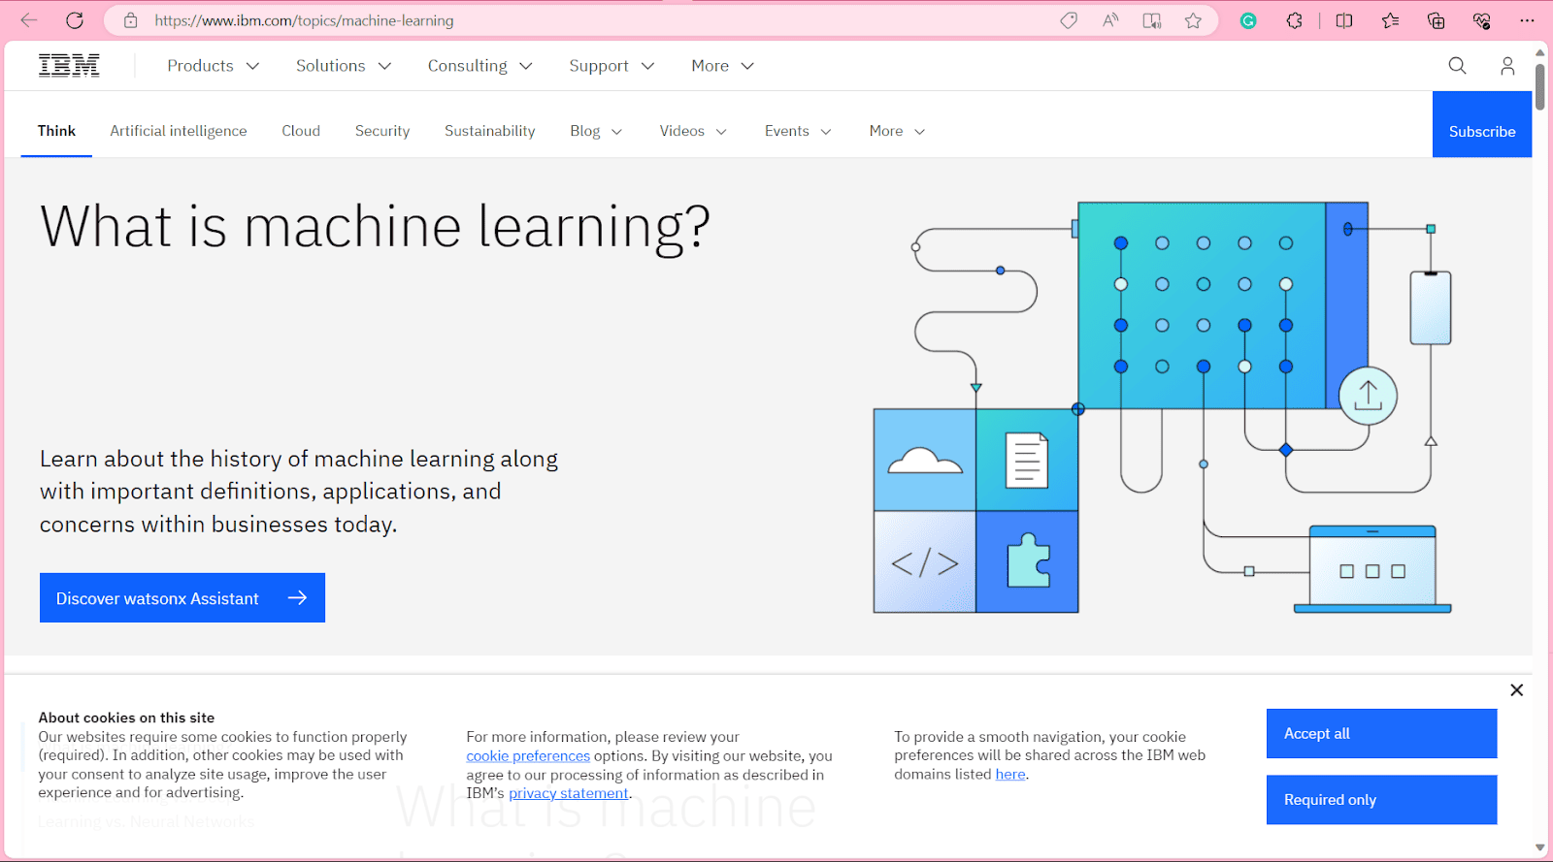Click the machine learning hero illustration

[1163, 407]
